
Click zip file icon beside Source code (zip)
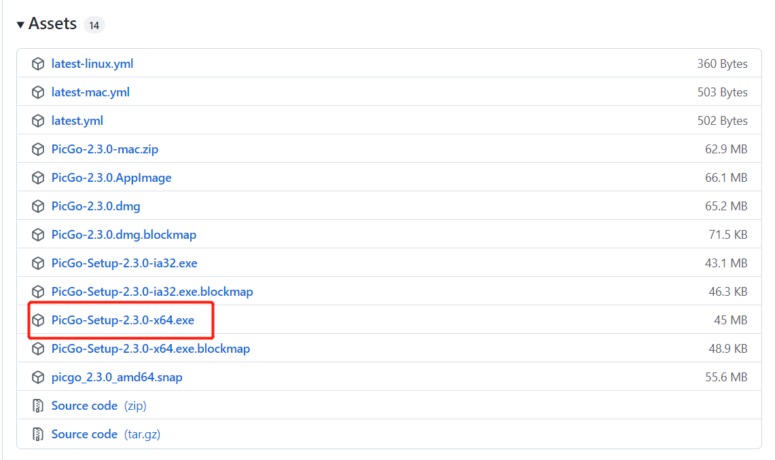(38, 406)
